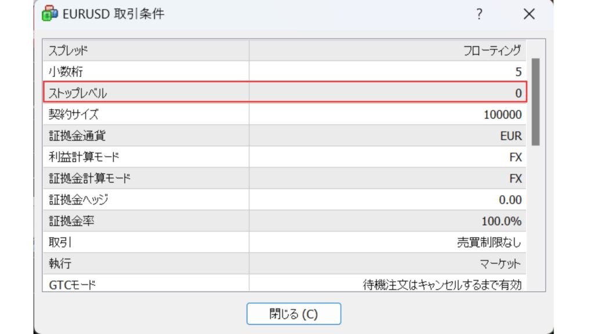Image resolution: width=594 pixels, height=334 pixels.
Task: Click the 100000 contract size value
Action: 502,114
